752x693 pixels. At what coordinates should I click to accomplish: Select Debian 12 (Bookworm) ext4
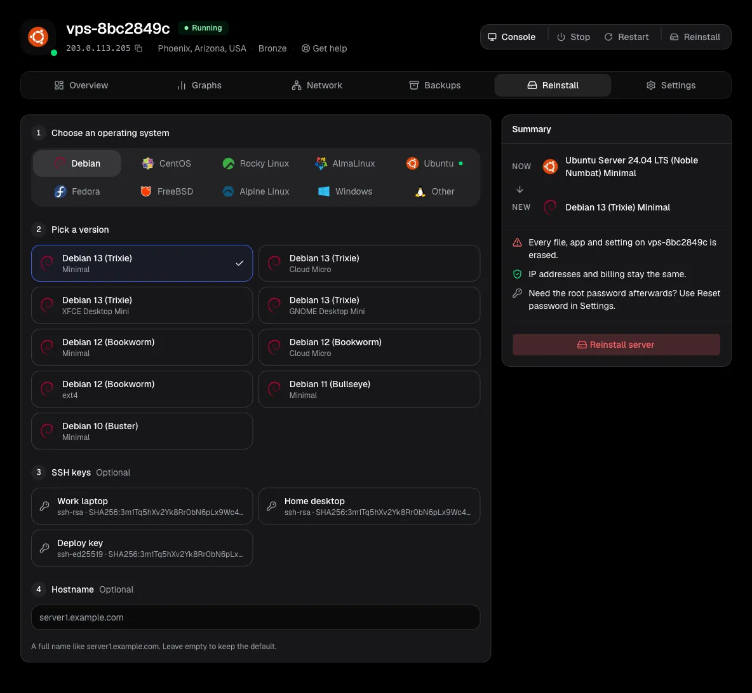(x=142, y=389)
